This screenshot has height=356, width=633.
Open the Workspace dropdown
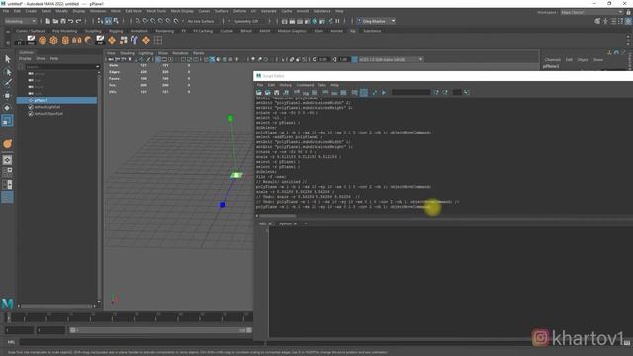pos(591,12)
